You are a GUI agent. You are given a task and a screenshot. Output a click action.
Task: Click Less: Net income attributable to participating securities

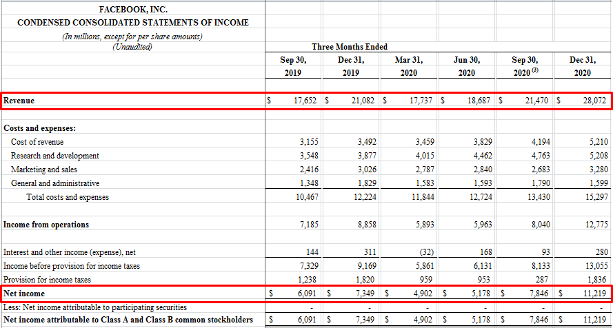94,307
